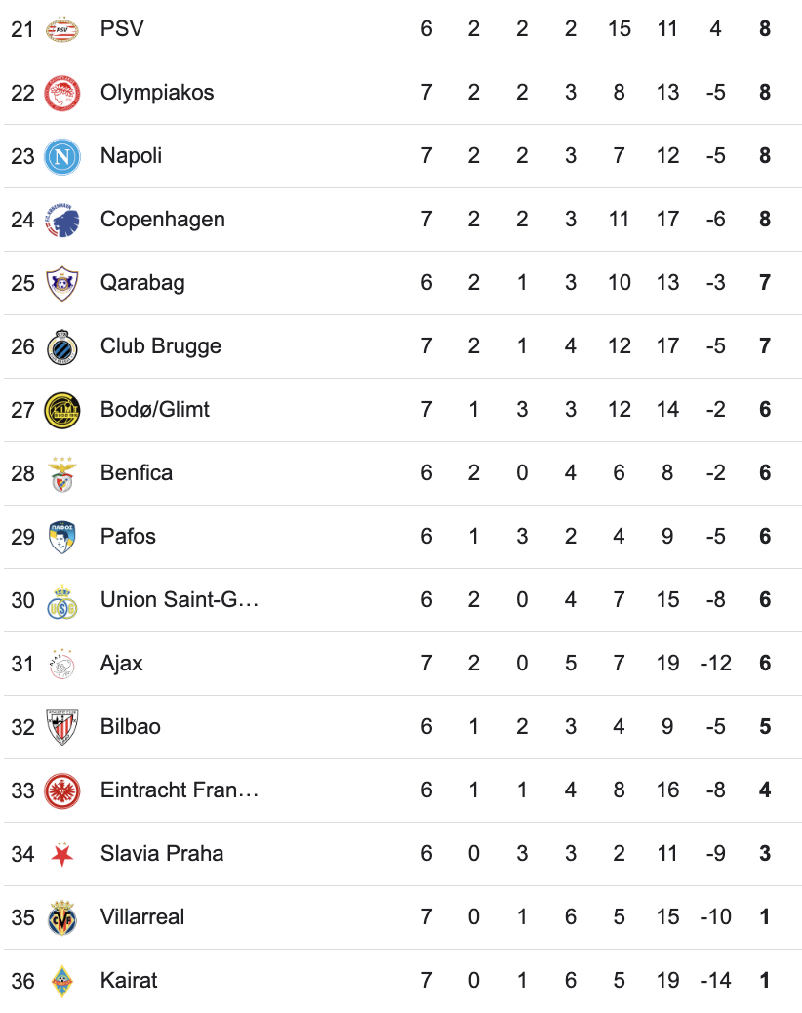Open the Club Brugge team name link
Image resolution: width=802 pixels, height=1013 pixels.
point(161,346)
